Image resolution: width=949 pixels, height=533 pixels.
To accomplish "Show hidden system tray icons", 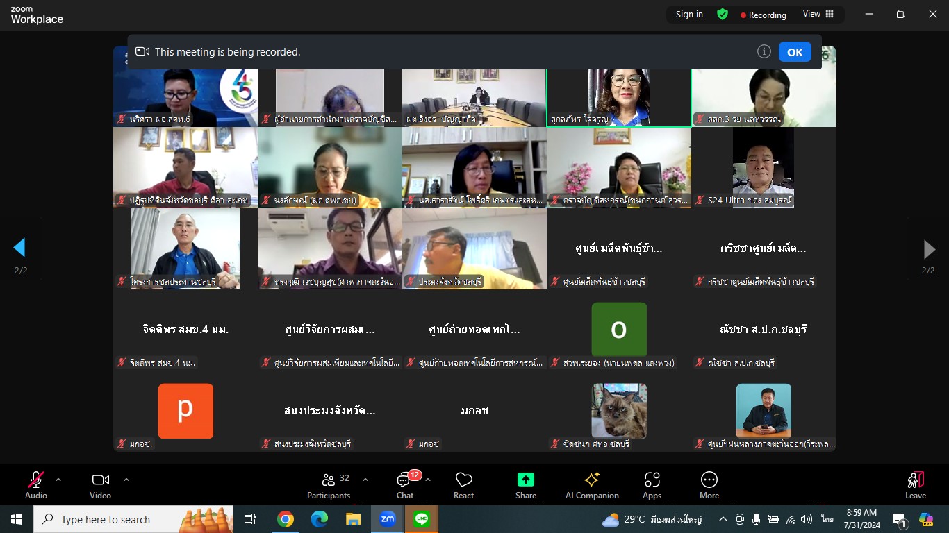I will click(723, 519).
